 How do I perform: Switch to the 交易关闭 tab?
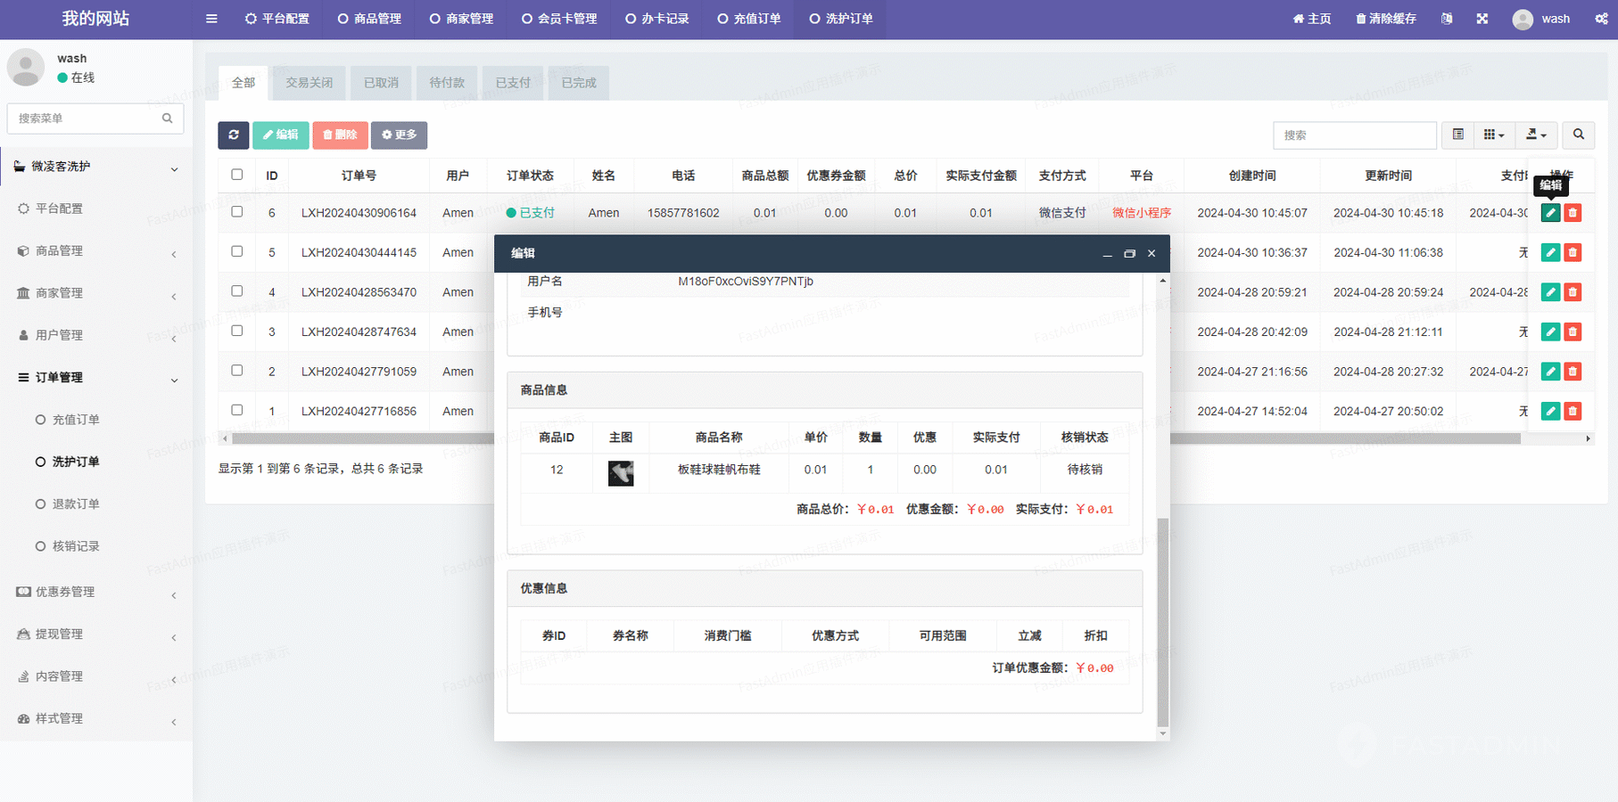[310, 83]
